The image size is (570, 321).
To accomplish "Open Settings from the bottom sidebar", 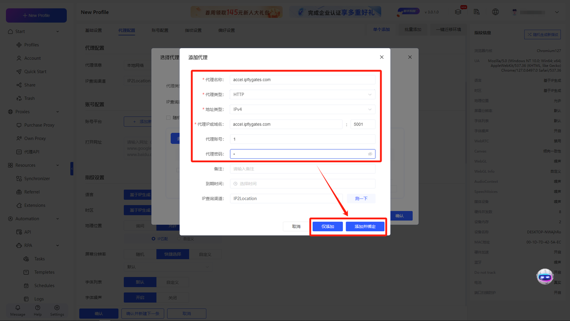I will (x=57, y=309).
